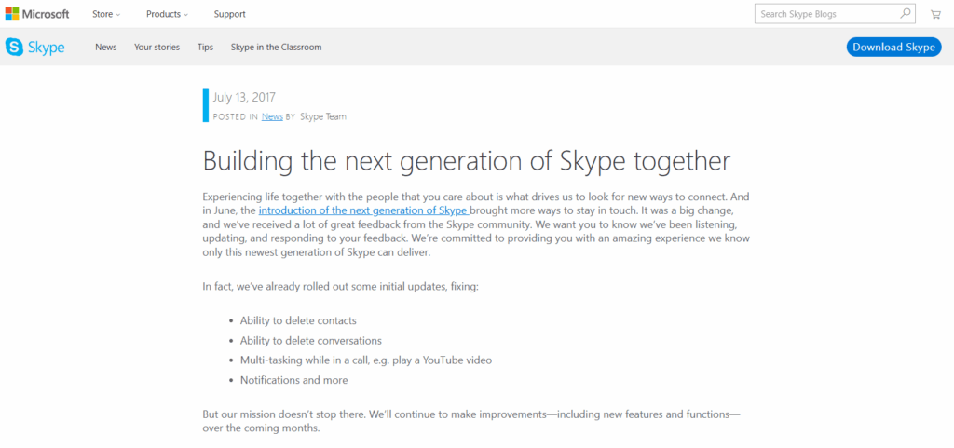Image resolution: width=954 pixels, height=448 pixels.
Task: Expand the Products dropdown menu
Action: tap(168, 14)
